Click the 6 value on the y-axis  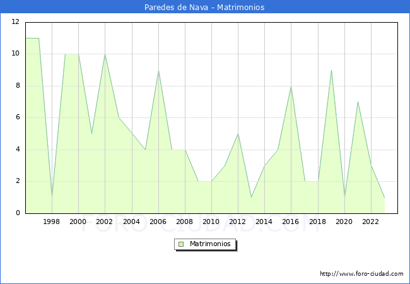click(x=18, y=117)
